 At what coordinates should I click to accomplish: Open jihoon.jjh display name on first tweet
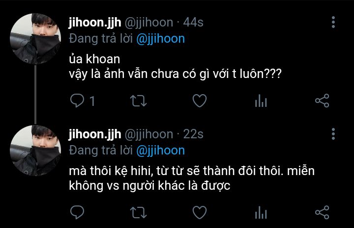(95, 22)
